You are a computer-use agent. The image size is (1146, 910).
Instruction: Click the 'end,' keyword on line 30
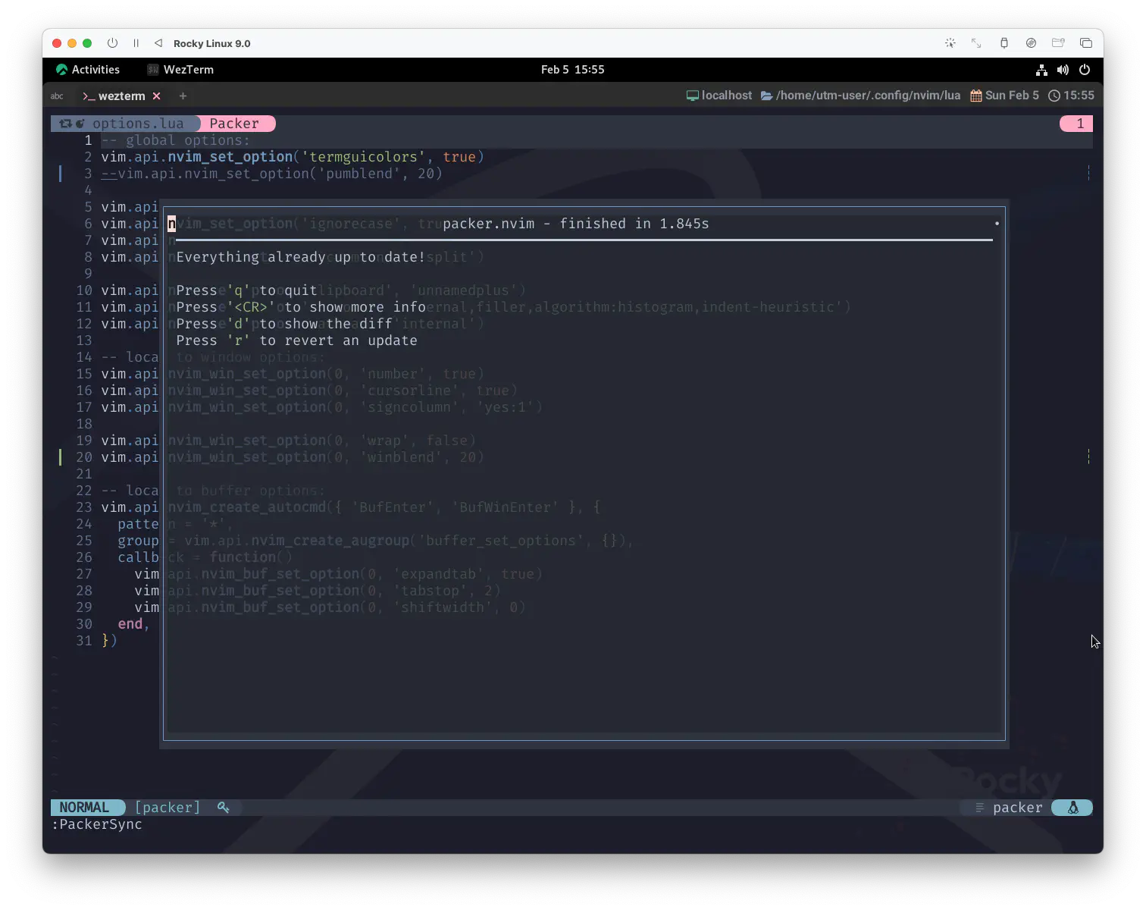point(133,624)
